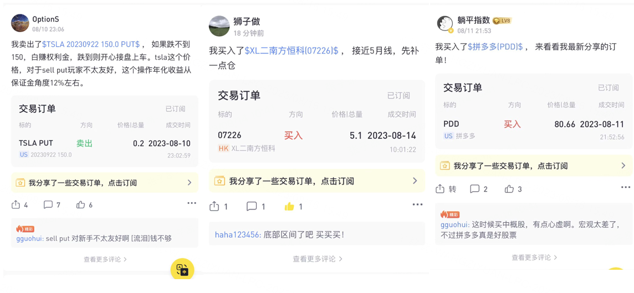The image size is (634, 293).
Task: View more comments under OptionS post
Action: point(105,259)
